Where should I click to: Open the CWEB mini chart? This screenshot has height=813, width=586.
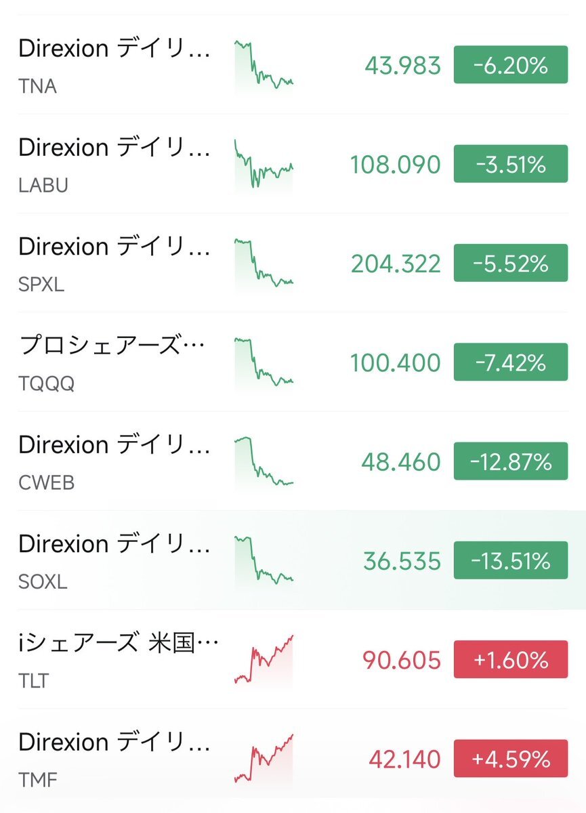point(264,462)
